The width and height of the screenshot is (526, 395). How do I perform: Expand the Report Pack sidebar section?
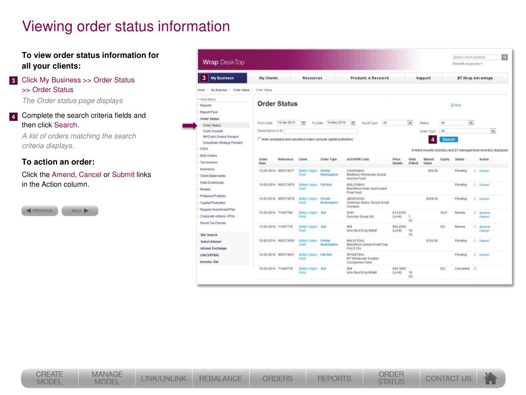click(x=209, y=112)
